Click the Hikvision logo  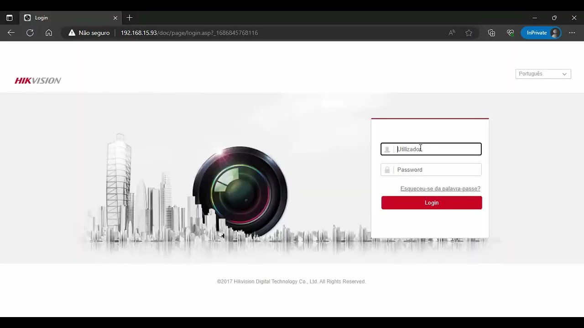pos(38,81)
